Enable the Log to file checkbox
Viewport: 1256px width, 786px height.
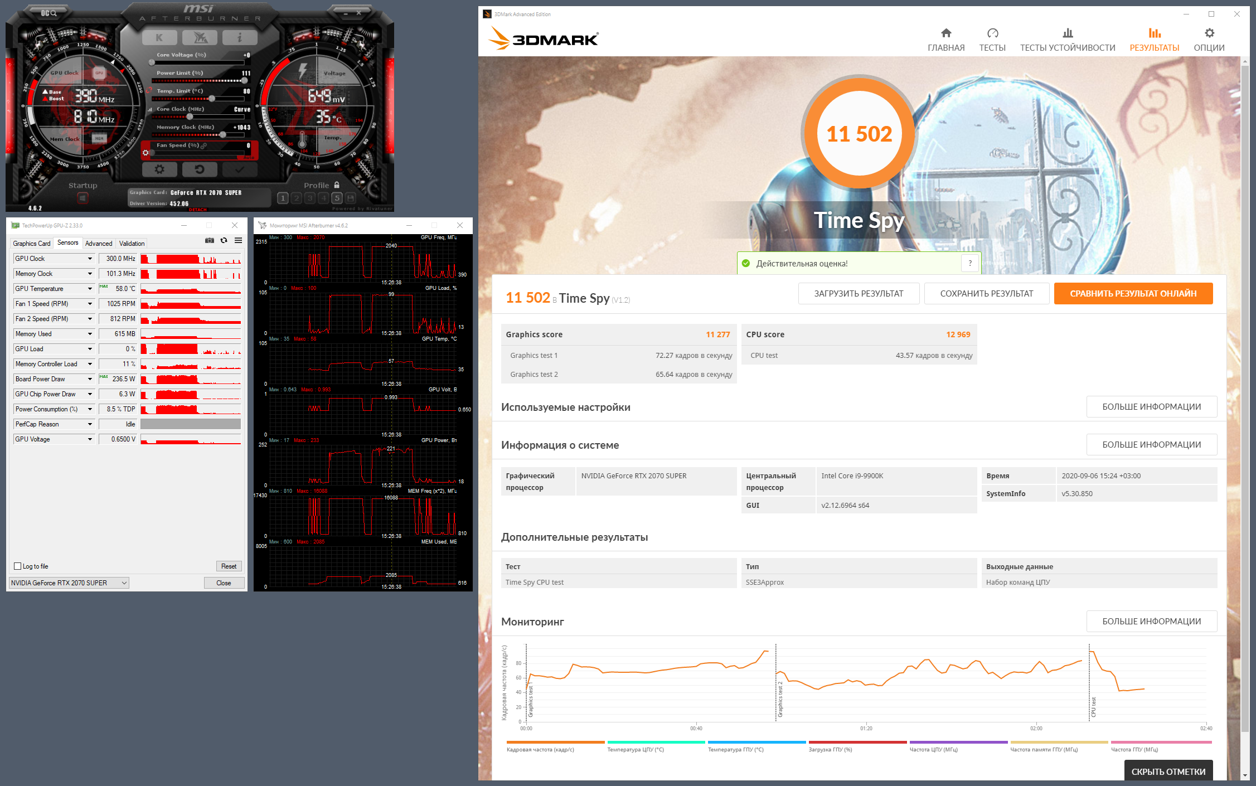(18, 566)
